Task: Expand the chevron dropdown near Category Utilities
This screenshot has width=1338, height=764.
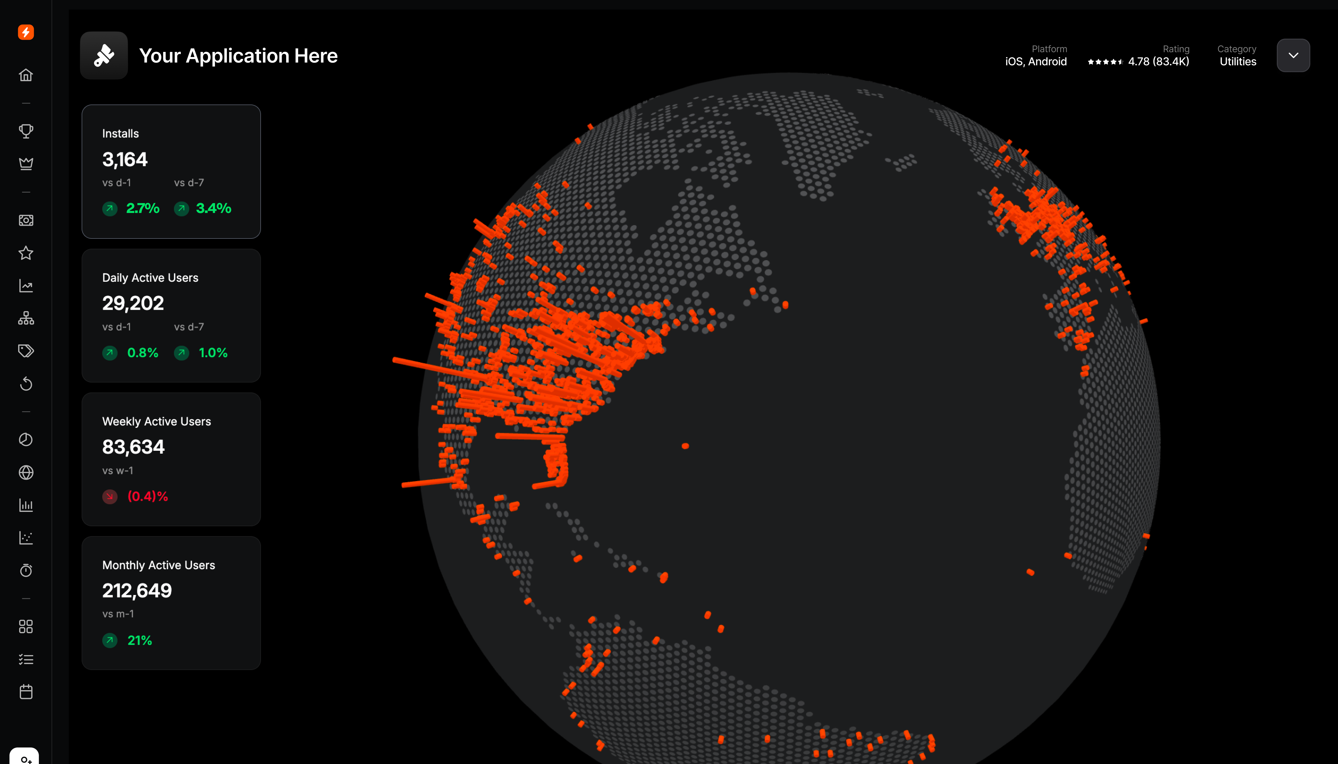Action: [x=1293, y=55]
